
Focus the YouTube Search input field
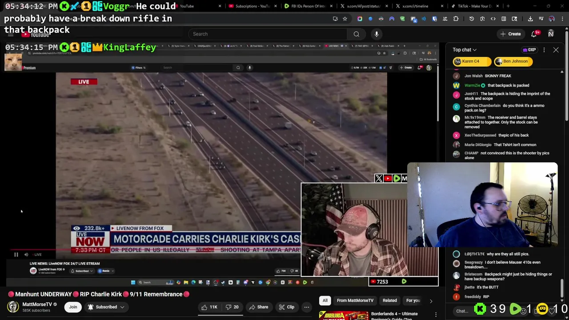coord(268,34)
